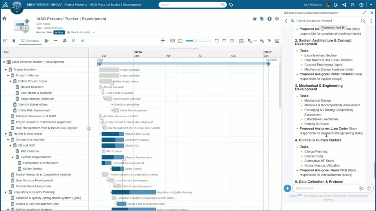Image resolution: width=376 pixels, height=211 pixels.
Task: Collapse the task list panel arrow
Action: pos(89,129)
